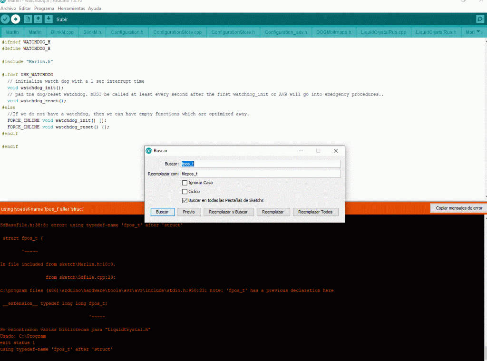Open the Programa menu
Viewport: 487px width, 361px height.
(44, 9)
